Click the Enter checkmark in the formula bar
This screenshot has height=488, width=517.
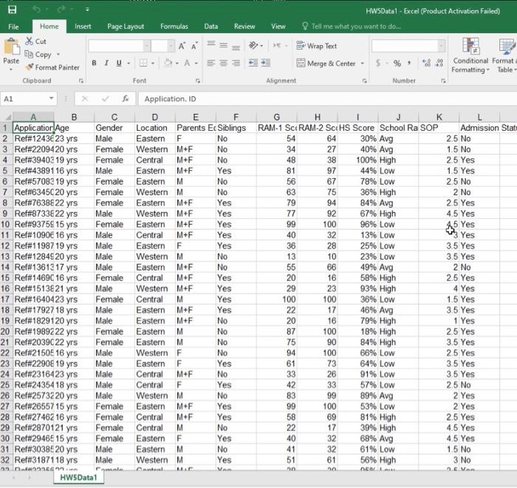(x=105, y=98)
